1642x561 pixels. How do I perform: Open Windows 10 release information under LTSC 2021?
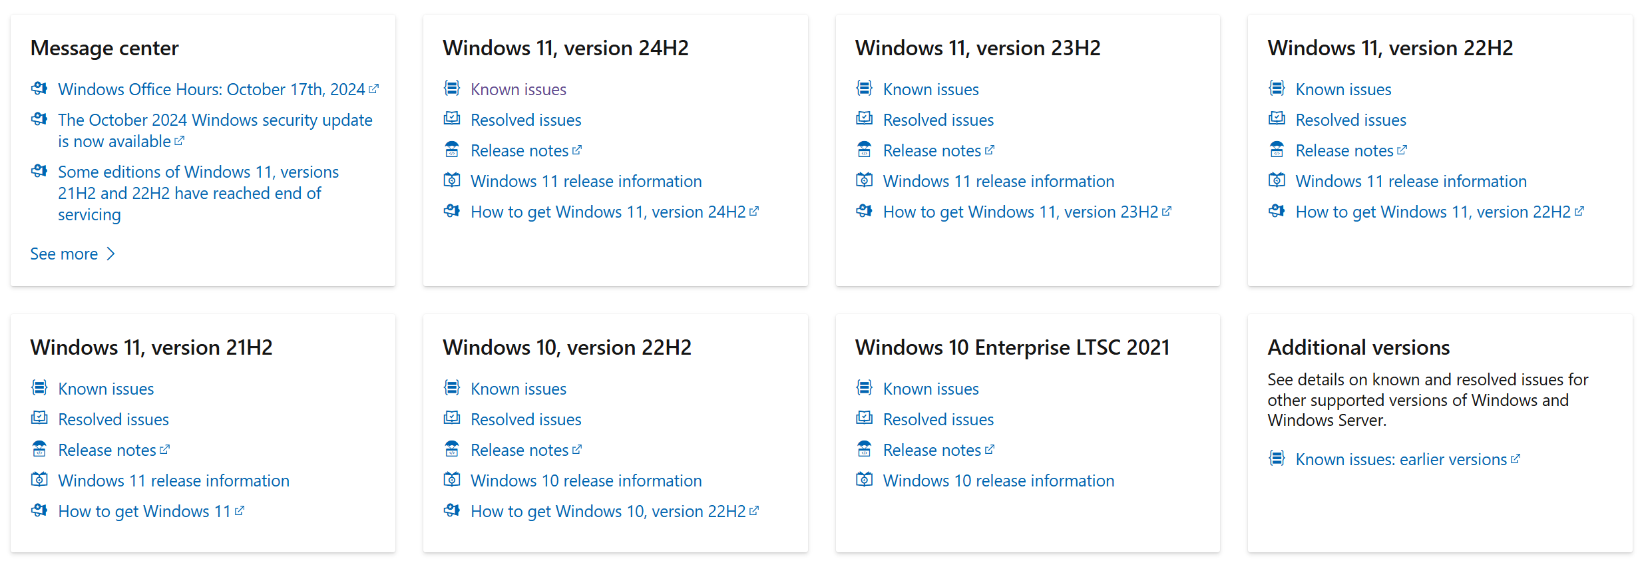point(998,481)
